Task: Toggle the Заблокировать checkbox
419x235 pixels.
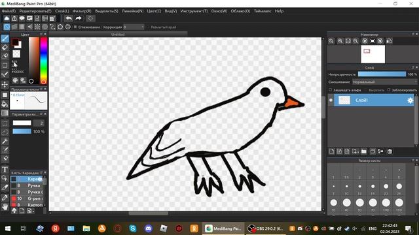Action: 389,90
